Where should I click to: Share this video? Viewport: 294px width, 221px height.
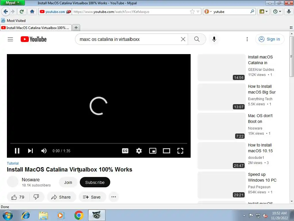pyautogui.click(x=61, y=197)
